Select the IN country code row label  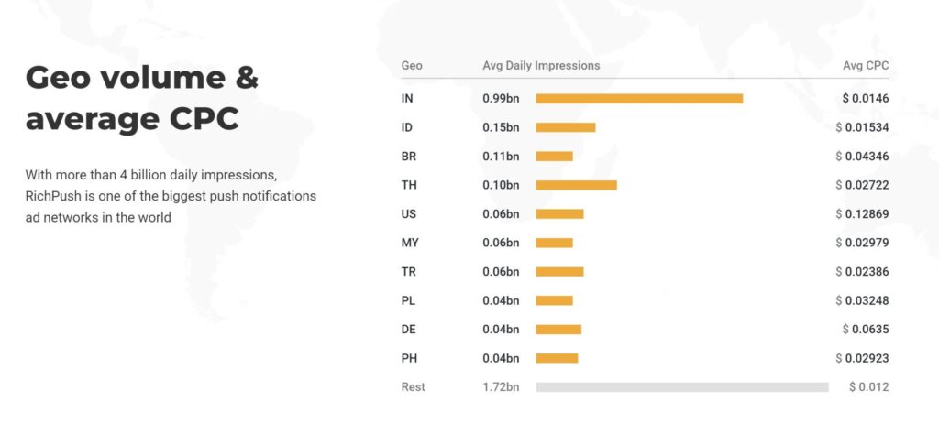click(406, 99)
